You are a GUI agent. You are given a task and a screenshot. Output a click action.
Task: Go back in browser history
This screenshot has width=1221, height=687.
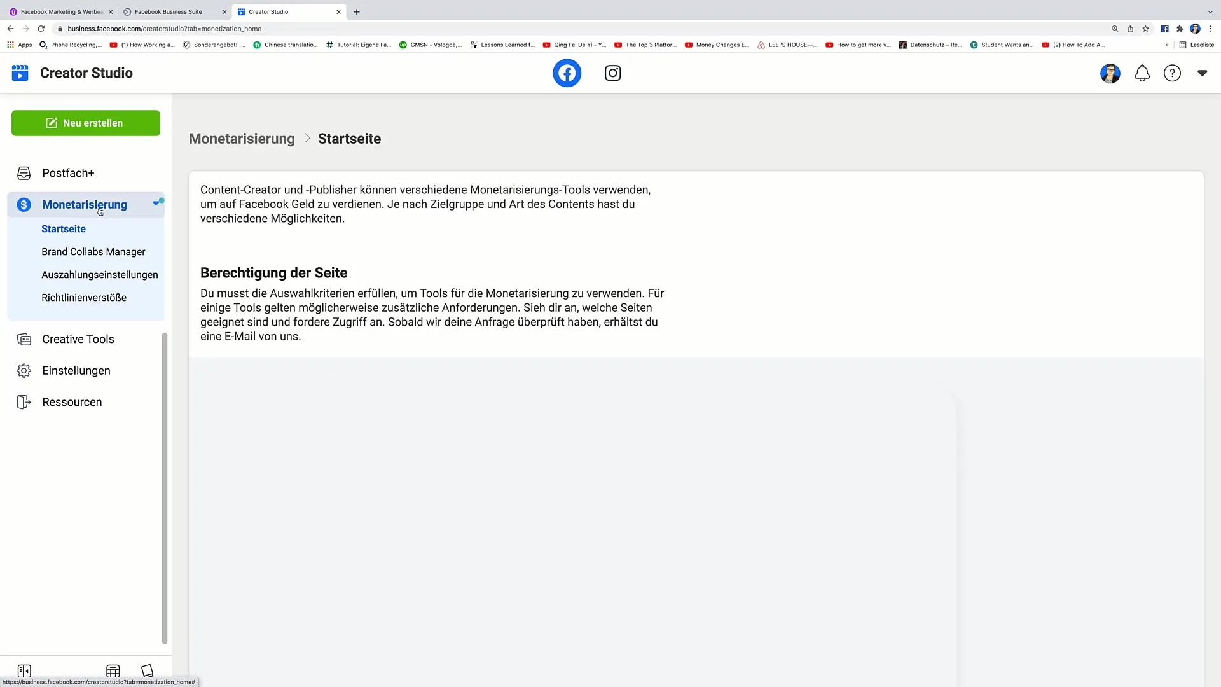click(x=10, y=29)
